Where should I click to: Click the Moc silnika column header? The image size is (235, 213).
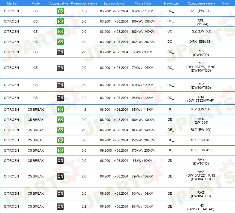tap(143, 3)
